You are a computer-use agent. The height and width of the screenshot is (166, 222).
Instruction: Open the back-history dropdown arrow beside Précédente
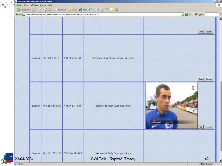(x=31, y=10)
